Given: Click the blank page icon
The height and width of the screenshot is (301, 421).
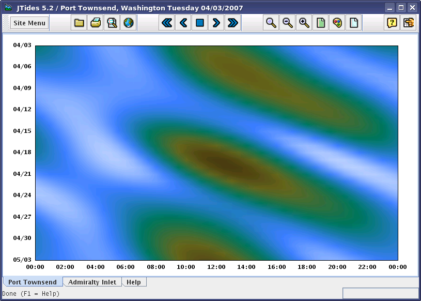Looking at the screenshot, I should 354,23.
